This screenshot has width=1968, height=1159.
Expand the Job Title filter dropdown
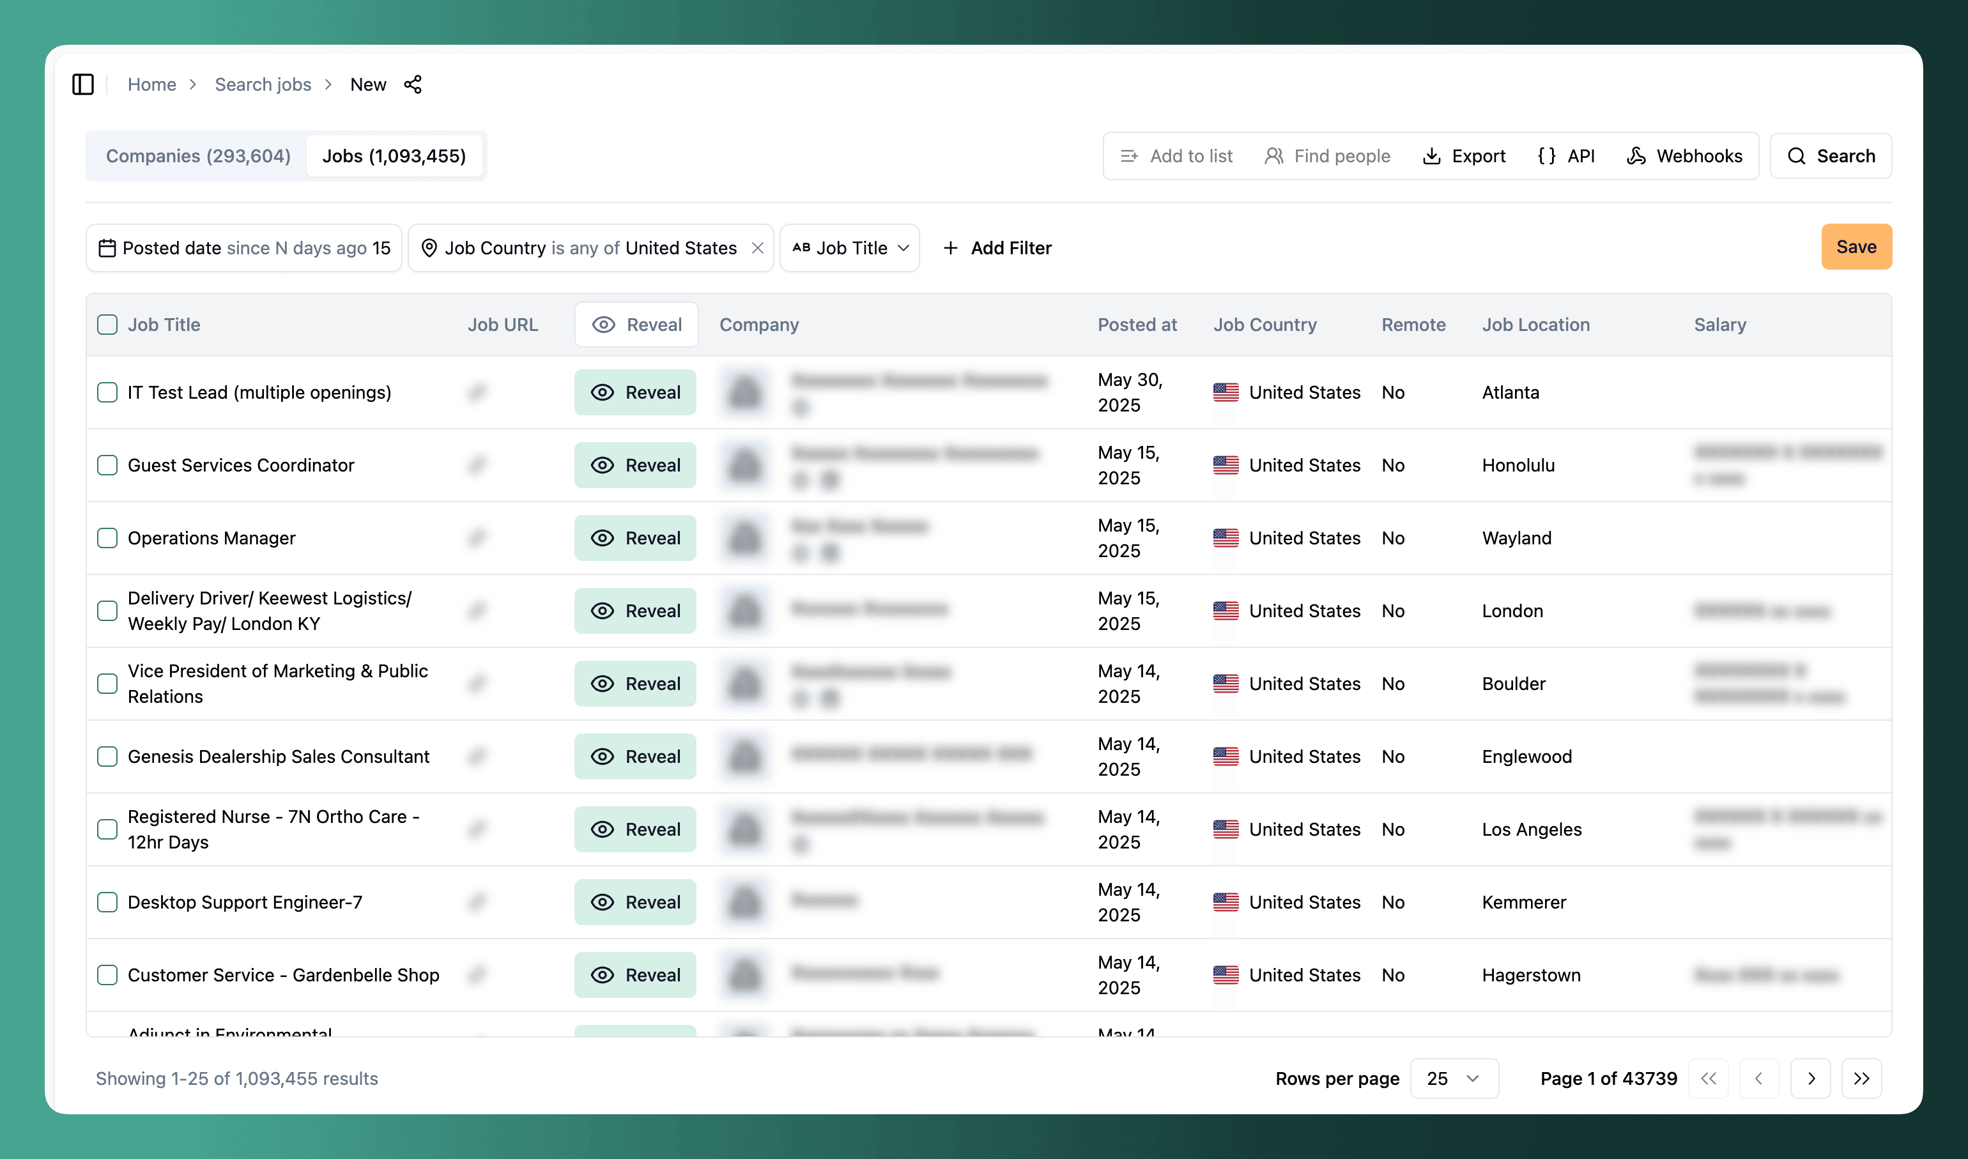tap(850, 249)
